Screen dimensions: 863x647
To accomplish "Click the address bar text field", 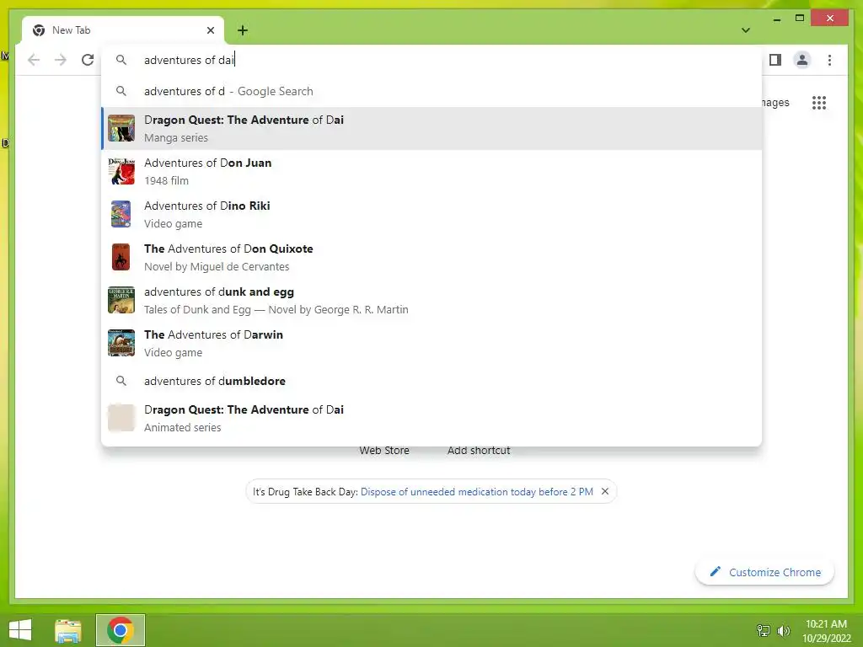I will (431, 60).
